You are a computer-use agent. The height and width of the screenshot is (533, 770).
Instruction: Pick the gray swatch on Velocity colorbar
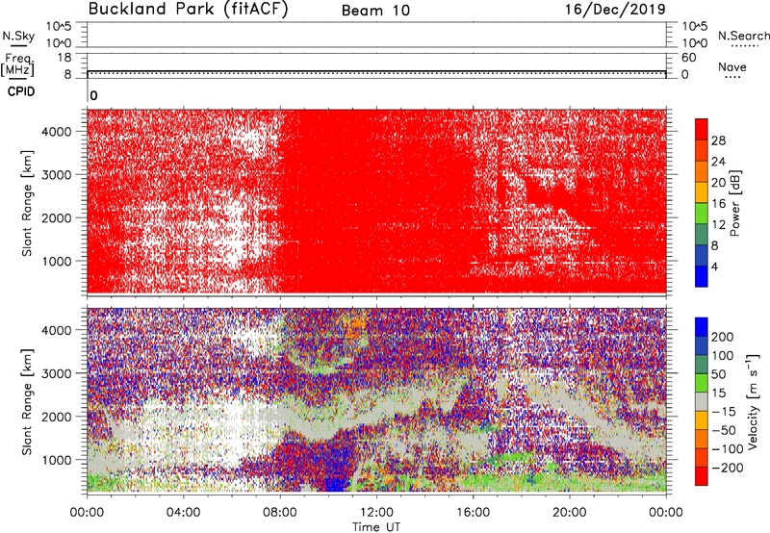pos(702,402)
